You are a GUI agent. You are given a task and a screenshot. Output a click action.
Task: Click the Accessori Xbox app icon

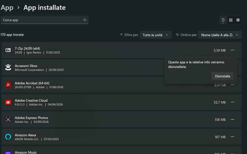[8, 67]
